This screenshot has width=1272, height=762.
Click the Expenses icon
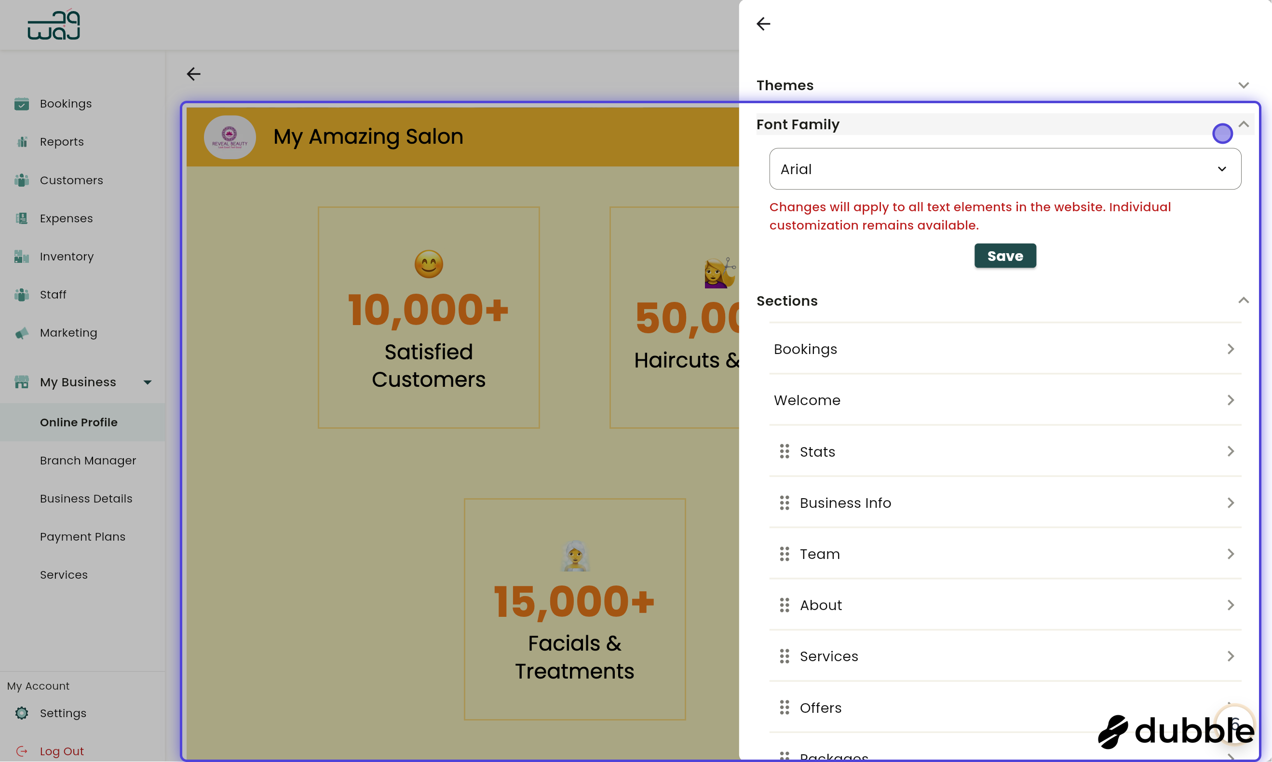point(22,218)
